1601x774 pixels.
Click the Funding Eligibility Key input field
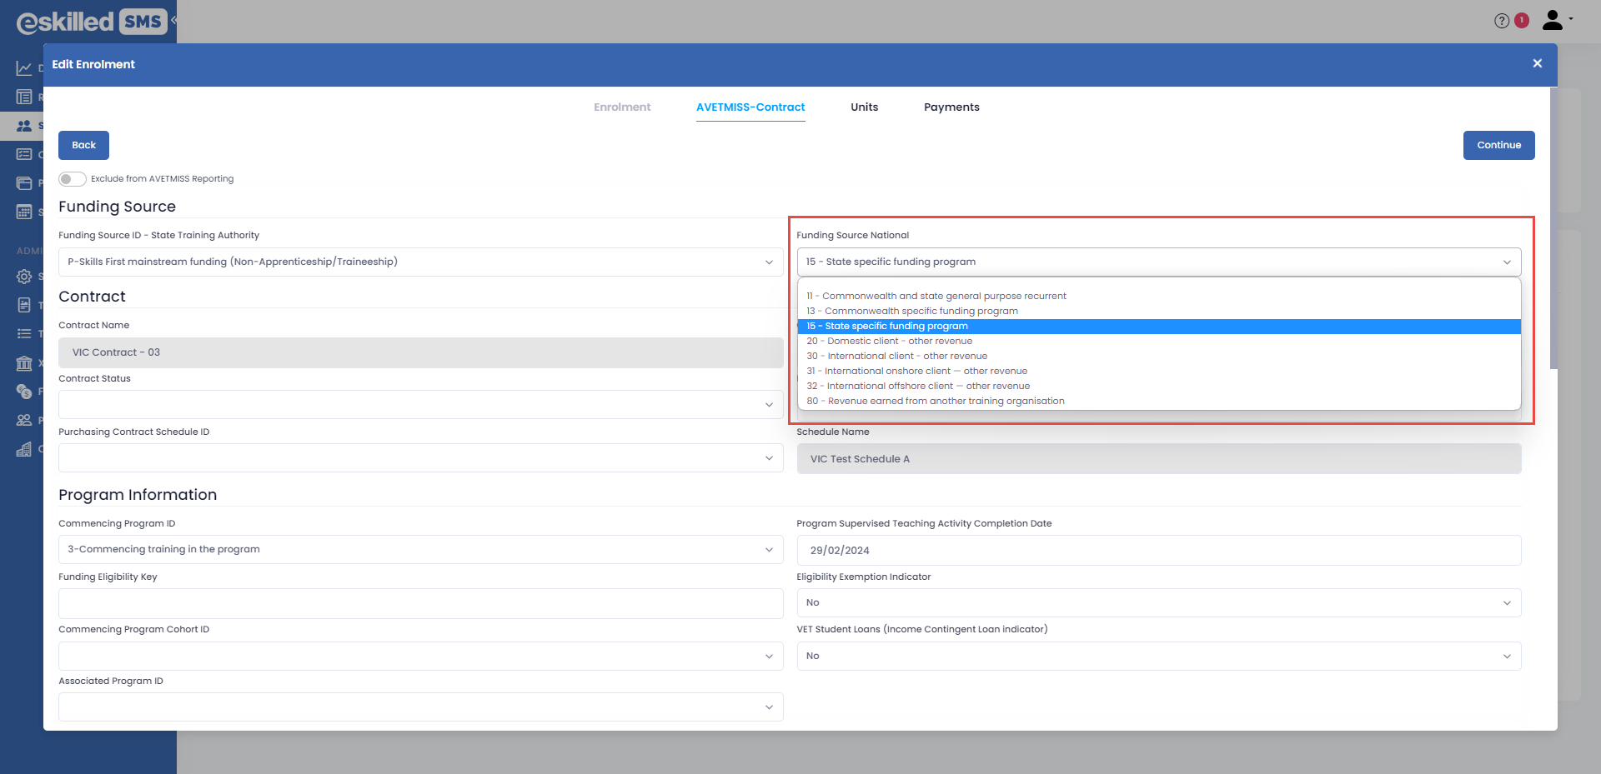(x=420, y=603)
